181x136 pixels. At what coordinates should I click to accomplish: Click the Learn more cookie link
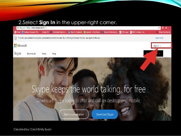tap(159, 38)
